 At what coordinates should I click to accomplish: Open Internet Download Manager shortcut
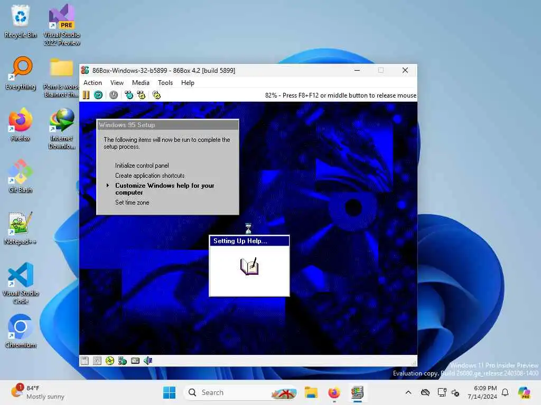pyautogui.click(x=62, y=128)
